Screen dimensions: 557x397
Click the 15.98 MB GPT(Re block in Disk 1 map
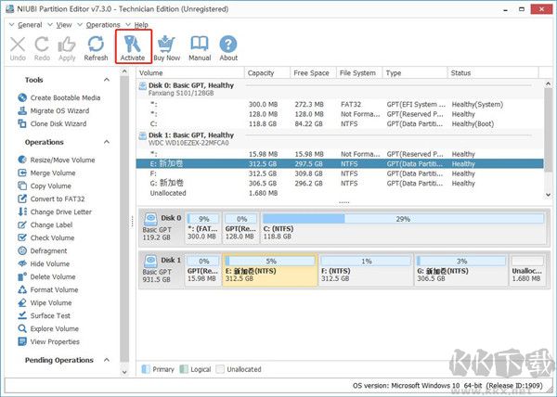click(203, 270)
